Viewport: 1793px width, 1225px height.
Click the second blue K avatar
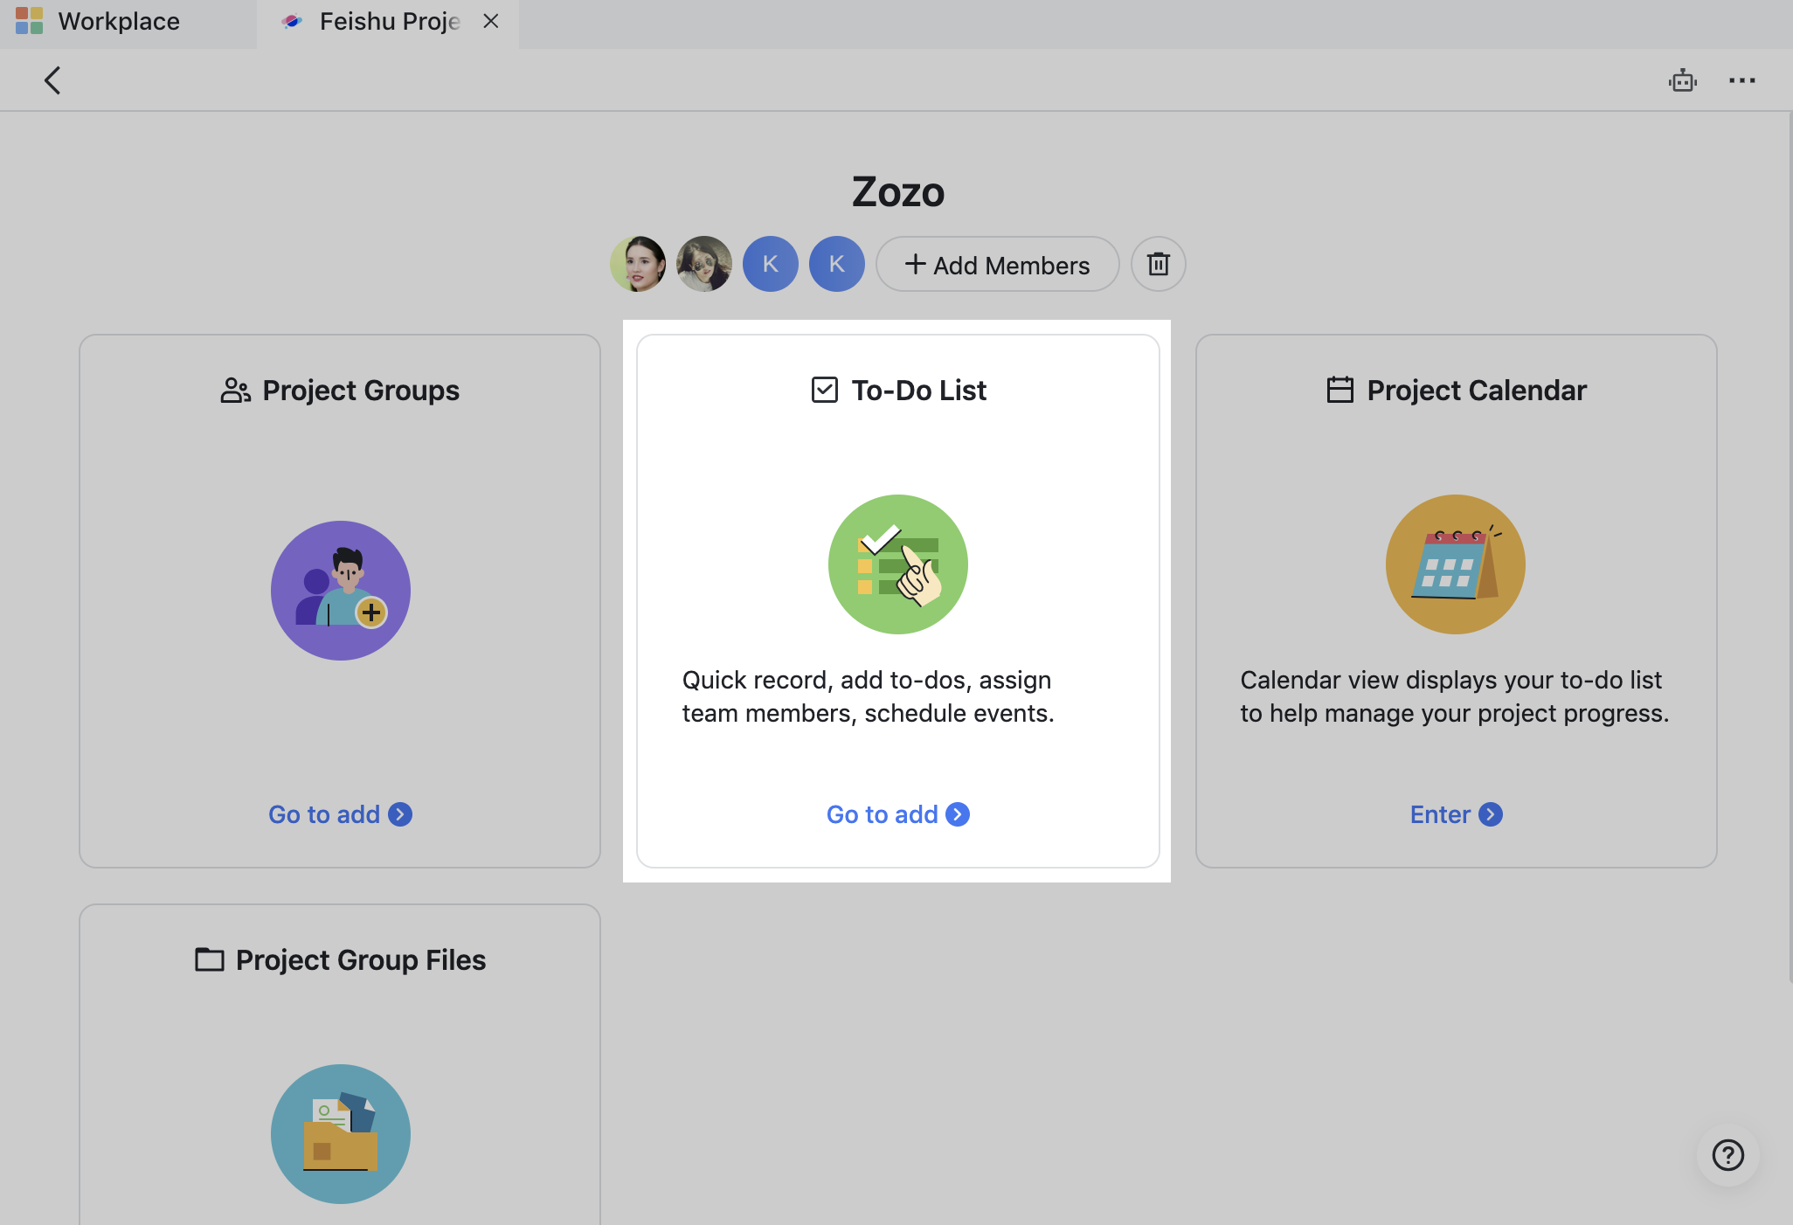point(837,264)
